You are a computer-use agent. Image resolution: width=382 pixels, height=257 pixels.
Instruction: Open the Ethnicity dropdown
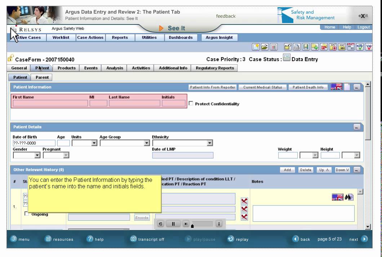pos(210,143)
